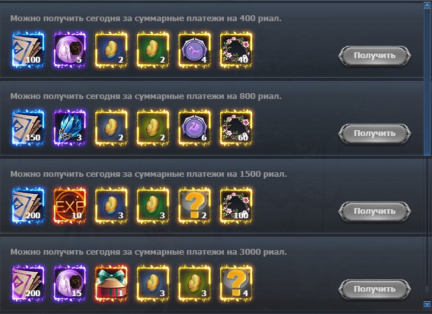Select the EXP icon with 10

[x=70, y=206]
